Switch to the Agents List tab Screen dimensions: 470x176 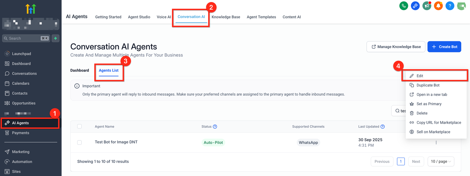pos(108,71)
